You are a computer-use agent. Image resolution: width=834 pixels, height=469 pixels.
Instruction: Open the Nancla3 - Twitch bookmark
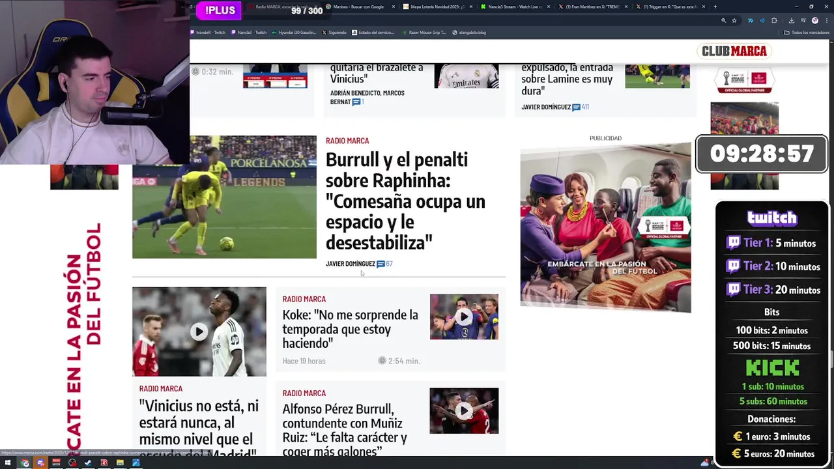[x=249, y=33]
